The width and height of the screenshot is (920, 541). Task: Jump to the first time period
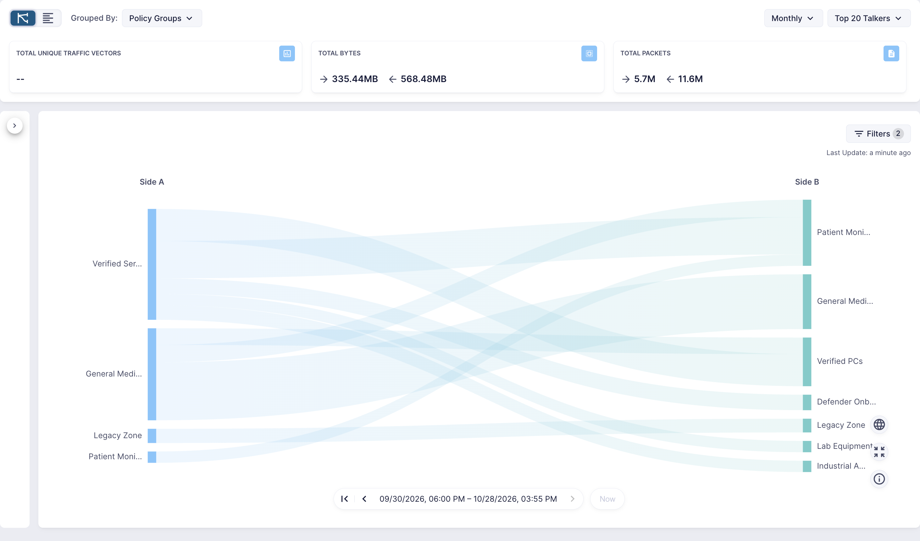[344, 499]
